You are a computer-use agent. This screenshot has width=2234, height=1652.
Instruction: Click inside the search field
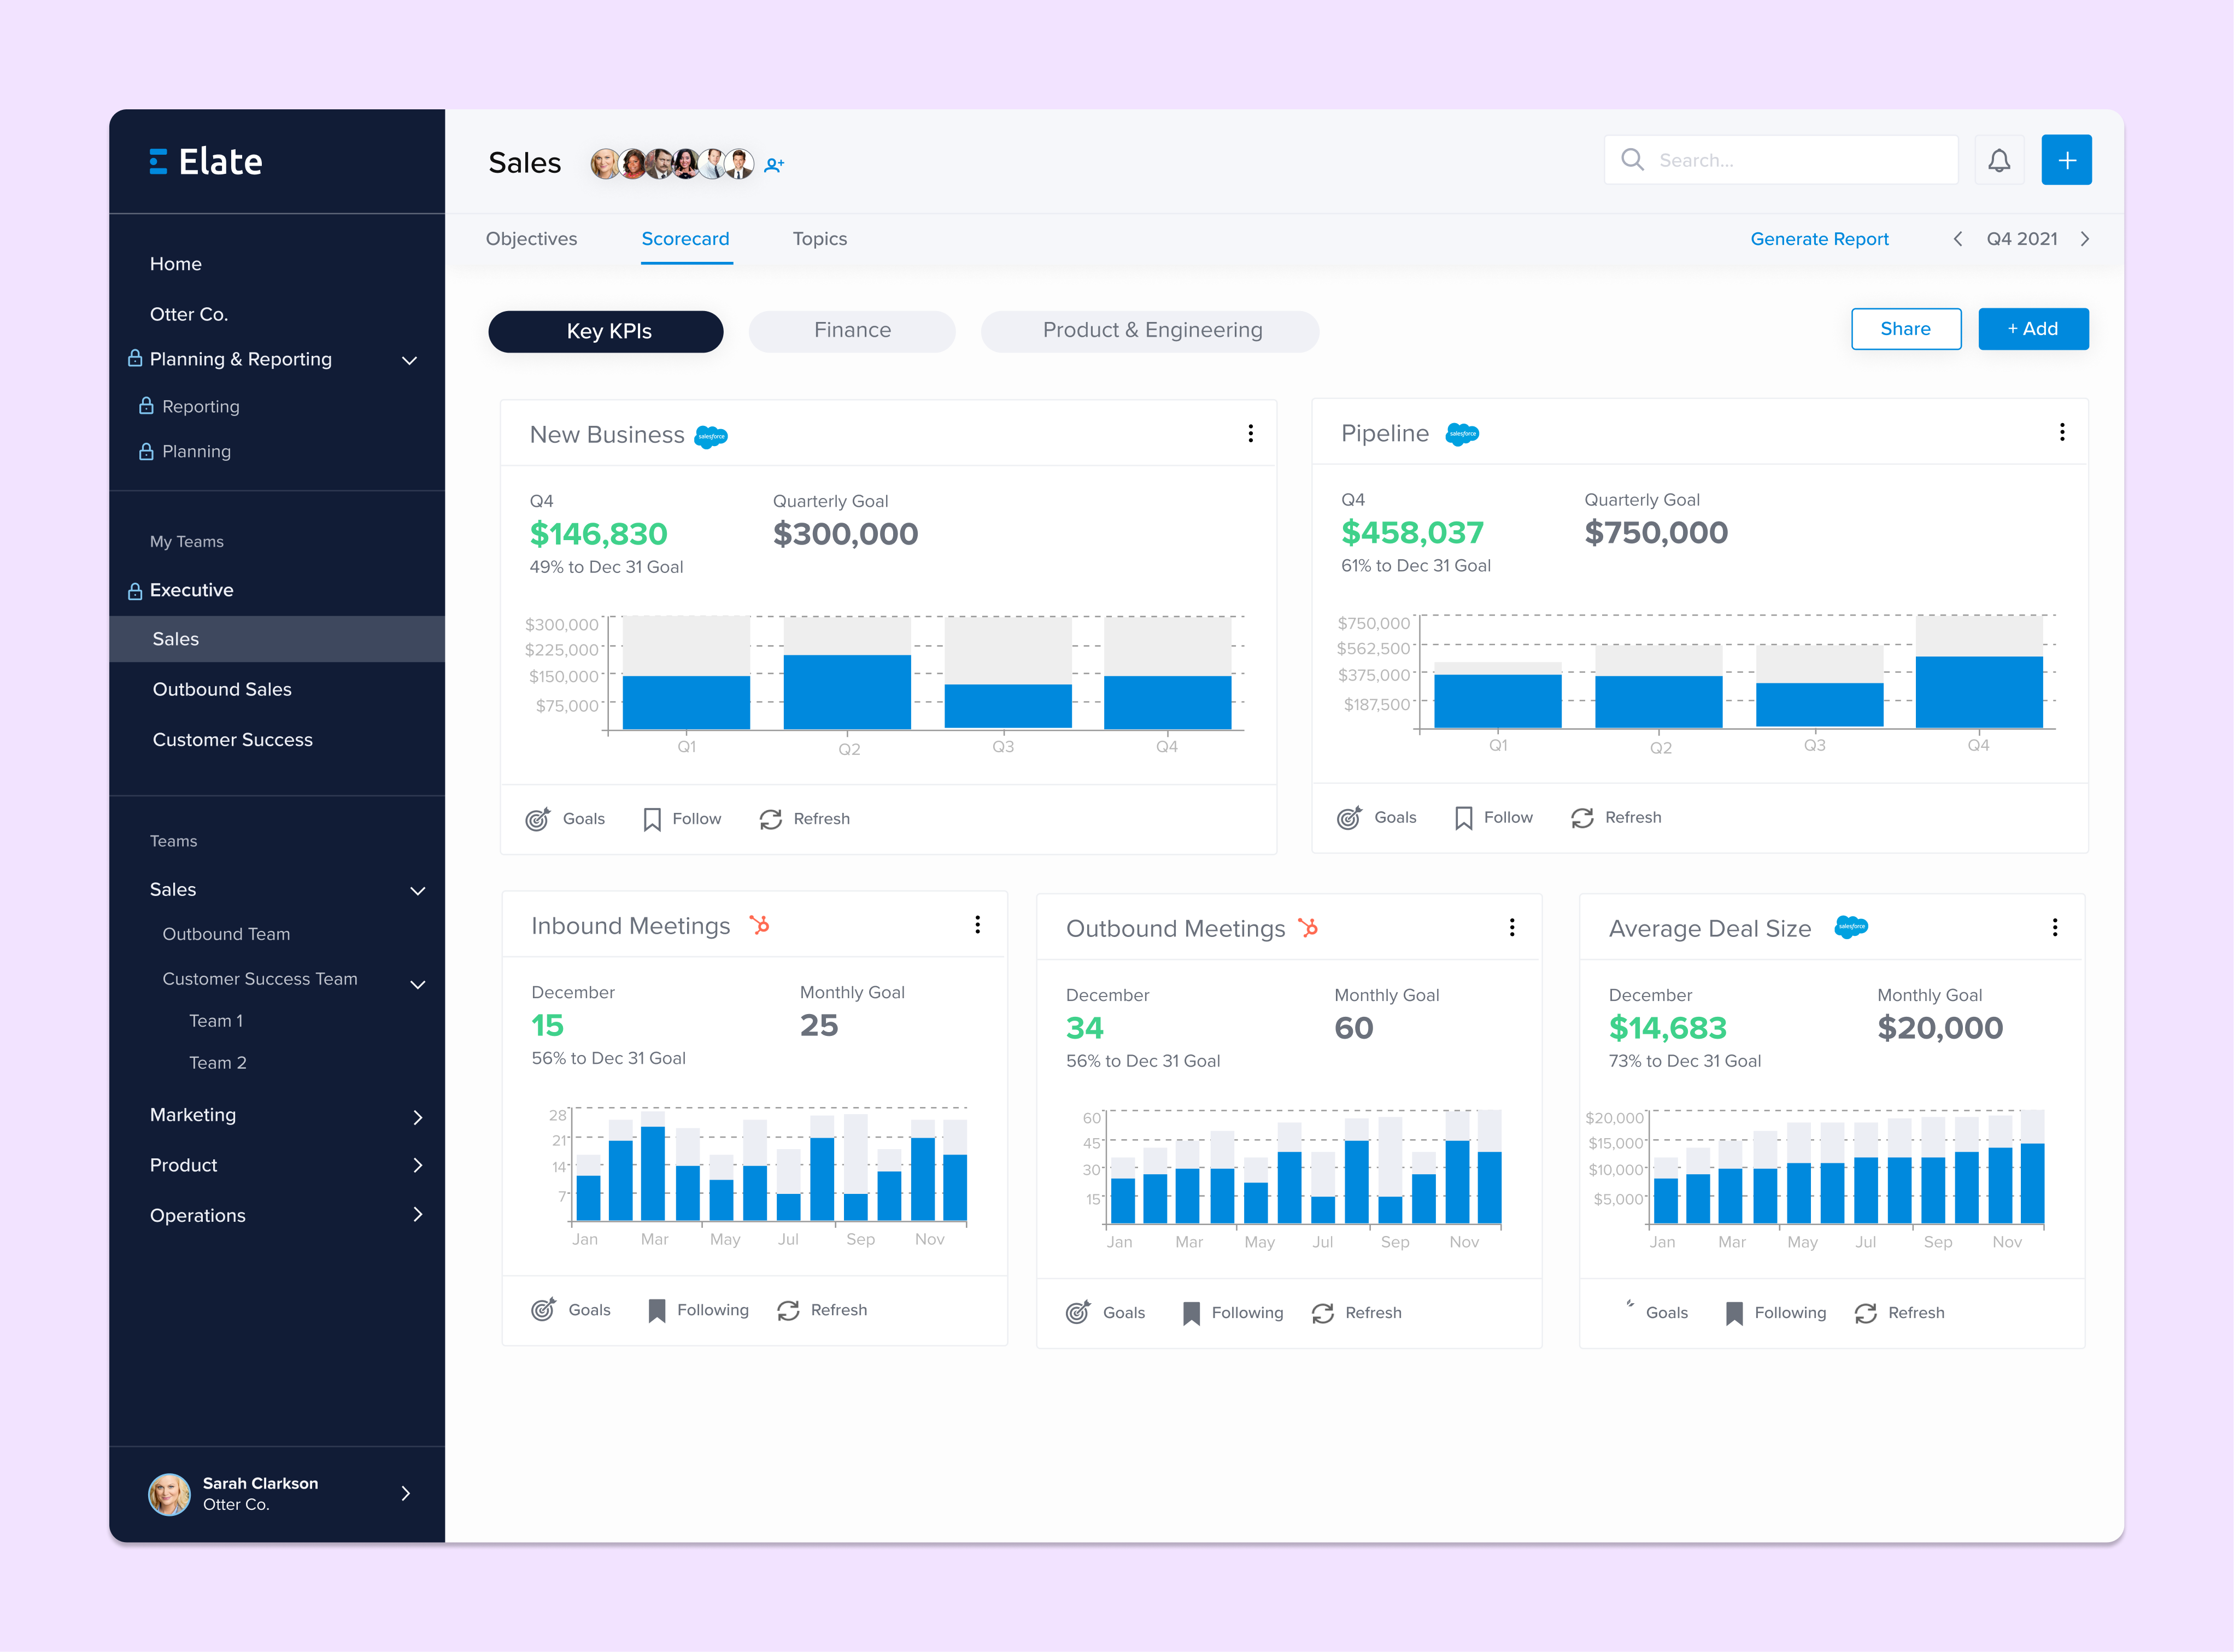(x=1780, y=159)
